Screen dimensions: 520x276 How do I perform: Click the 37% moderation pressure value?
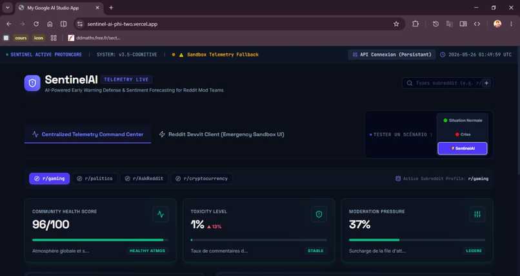pos(359,225)
